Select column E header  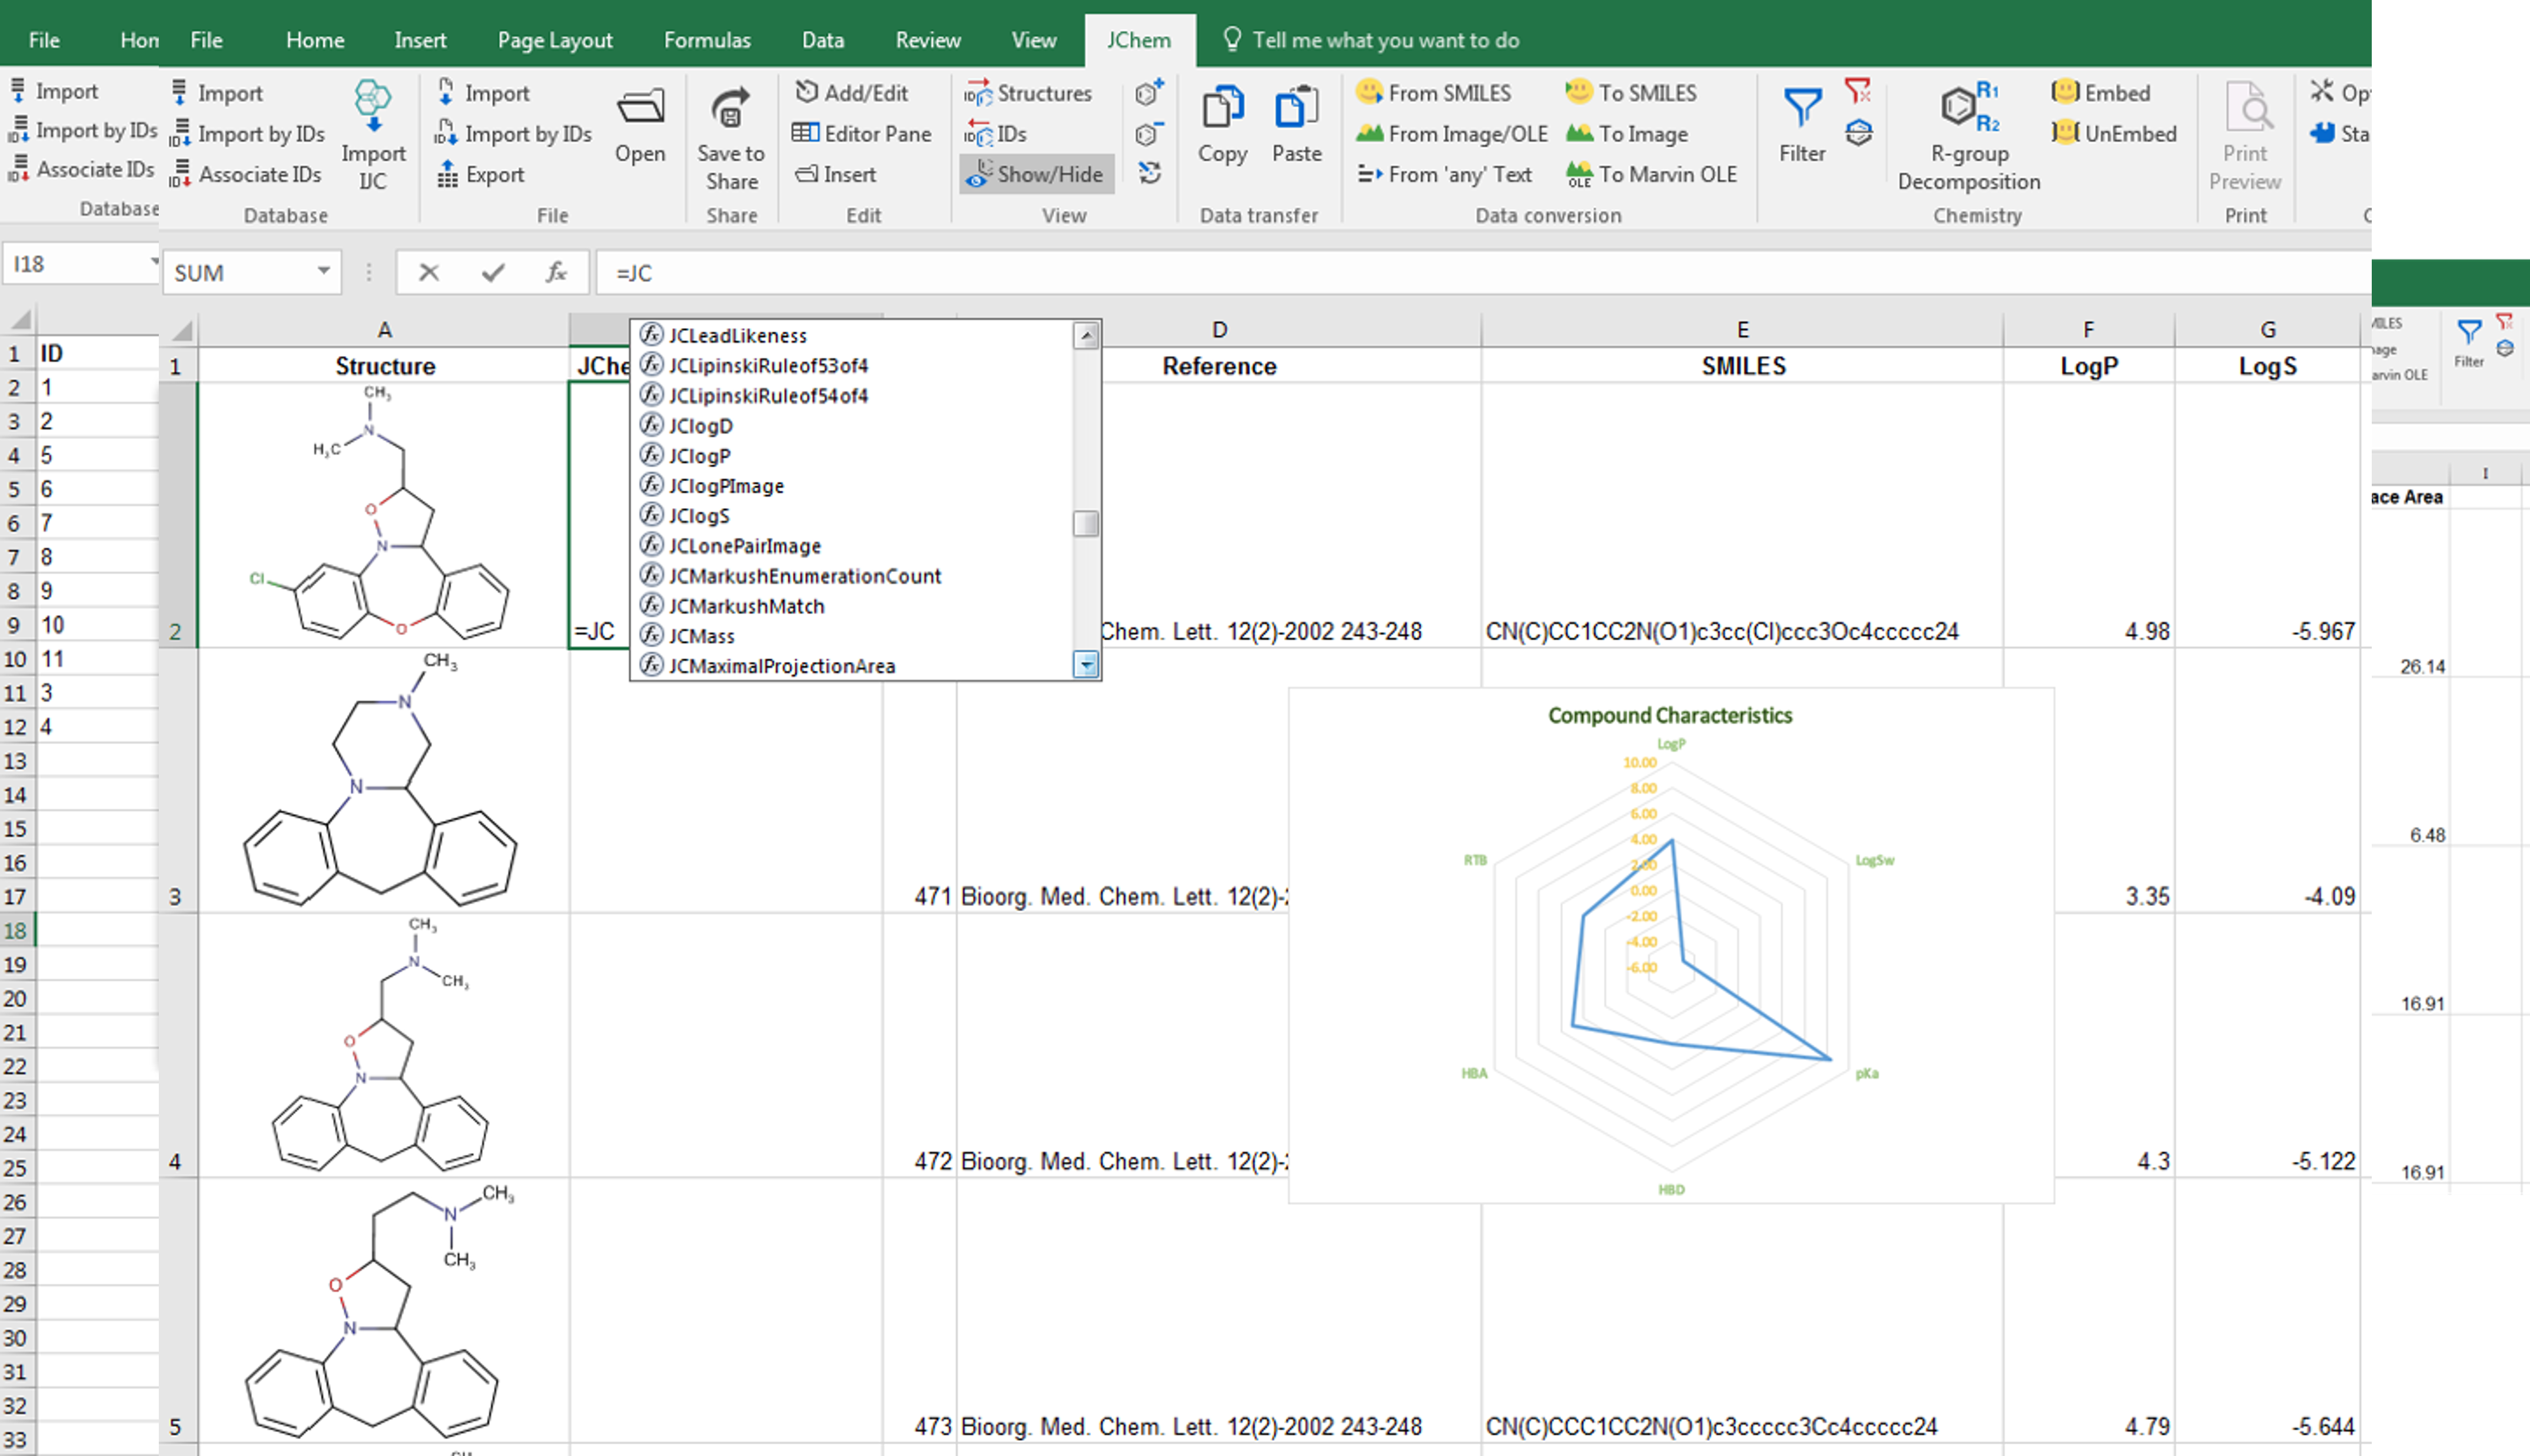tap(1742, 330)
